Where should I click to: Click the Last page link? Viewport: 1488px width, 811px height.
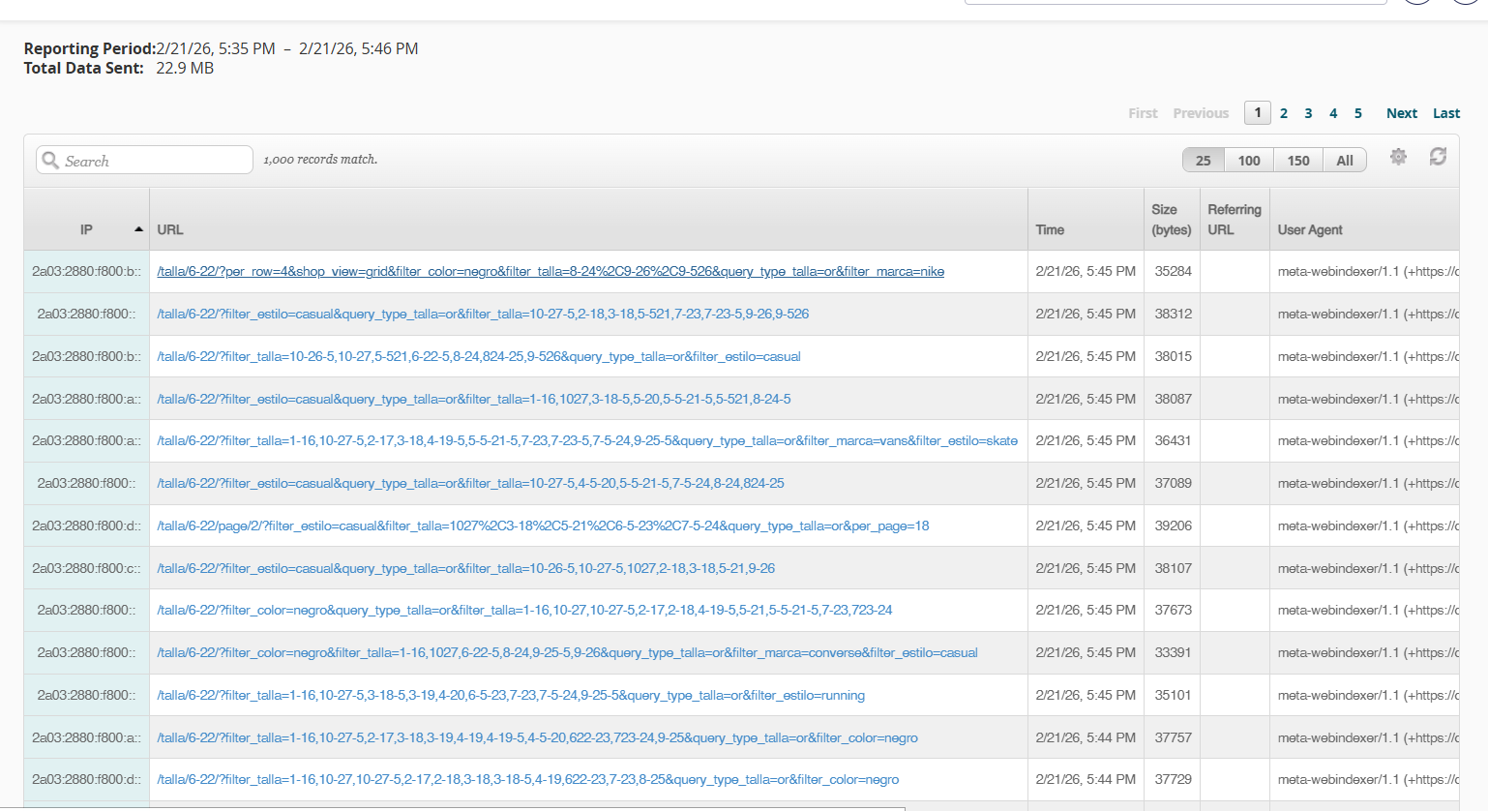pos(1446,113)
